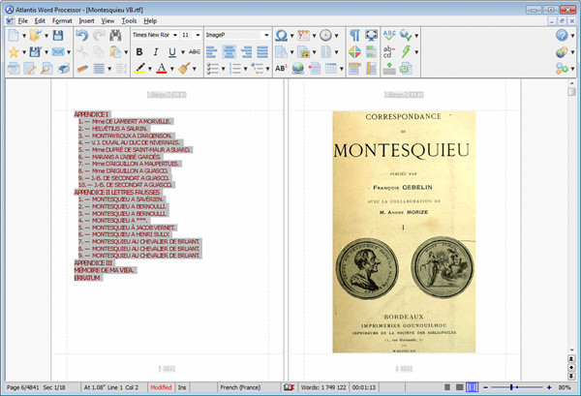581x396 pixels.
Task: Send document by email envelope icon
Action: (x=58, y=52)
